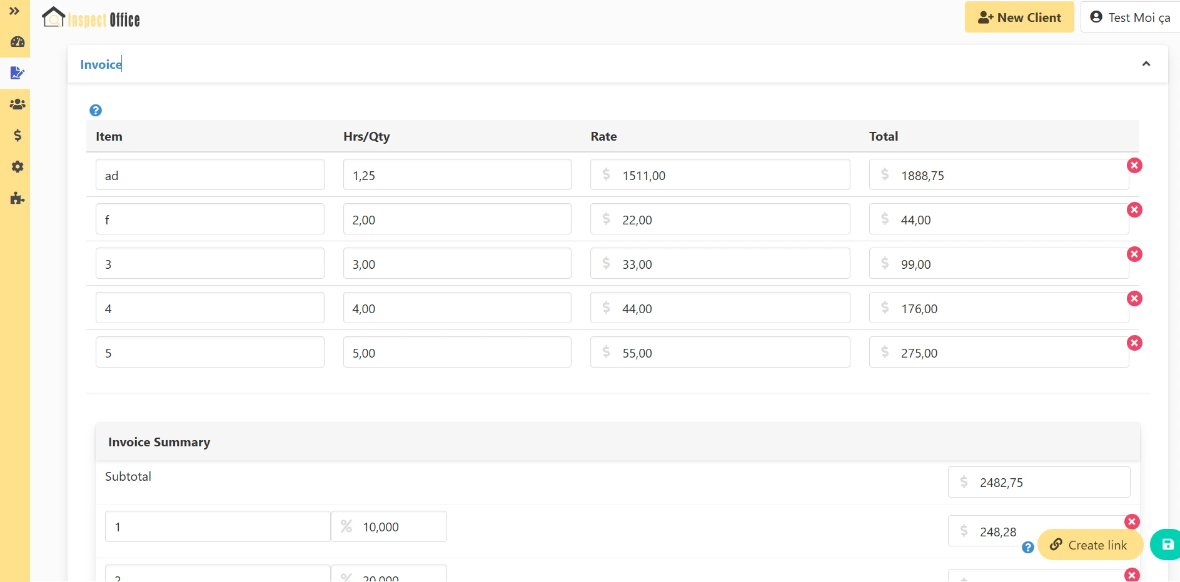The width and height of the screenshot is (1180, 582).
Task: Open the dashboard gauge icon
Action: pyautogui.click(x=18, y=42)
